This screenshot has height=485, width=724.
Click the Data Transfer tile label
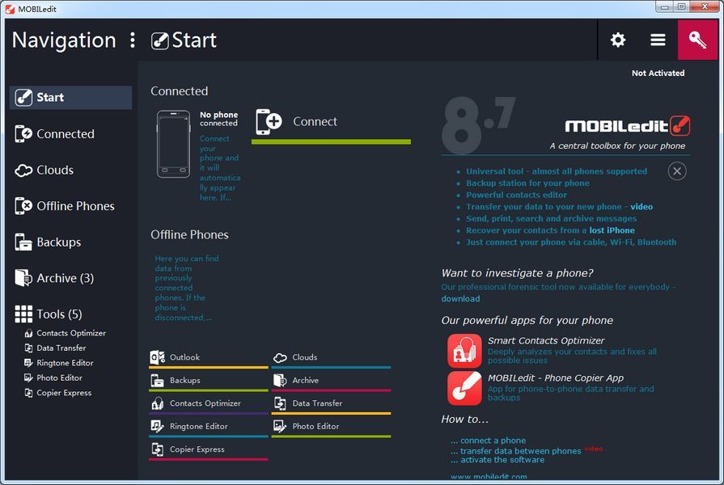pyautogui.click(x=317, y=403)
